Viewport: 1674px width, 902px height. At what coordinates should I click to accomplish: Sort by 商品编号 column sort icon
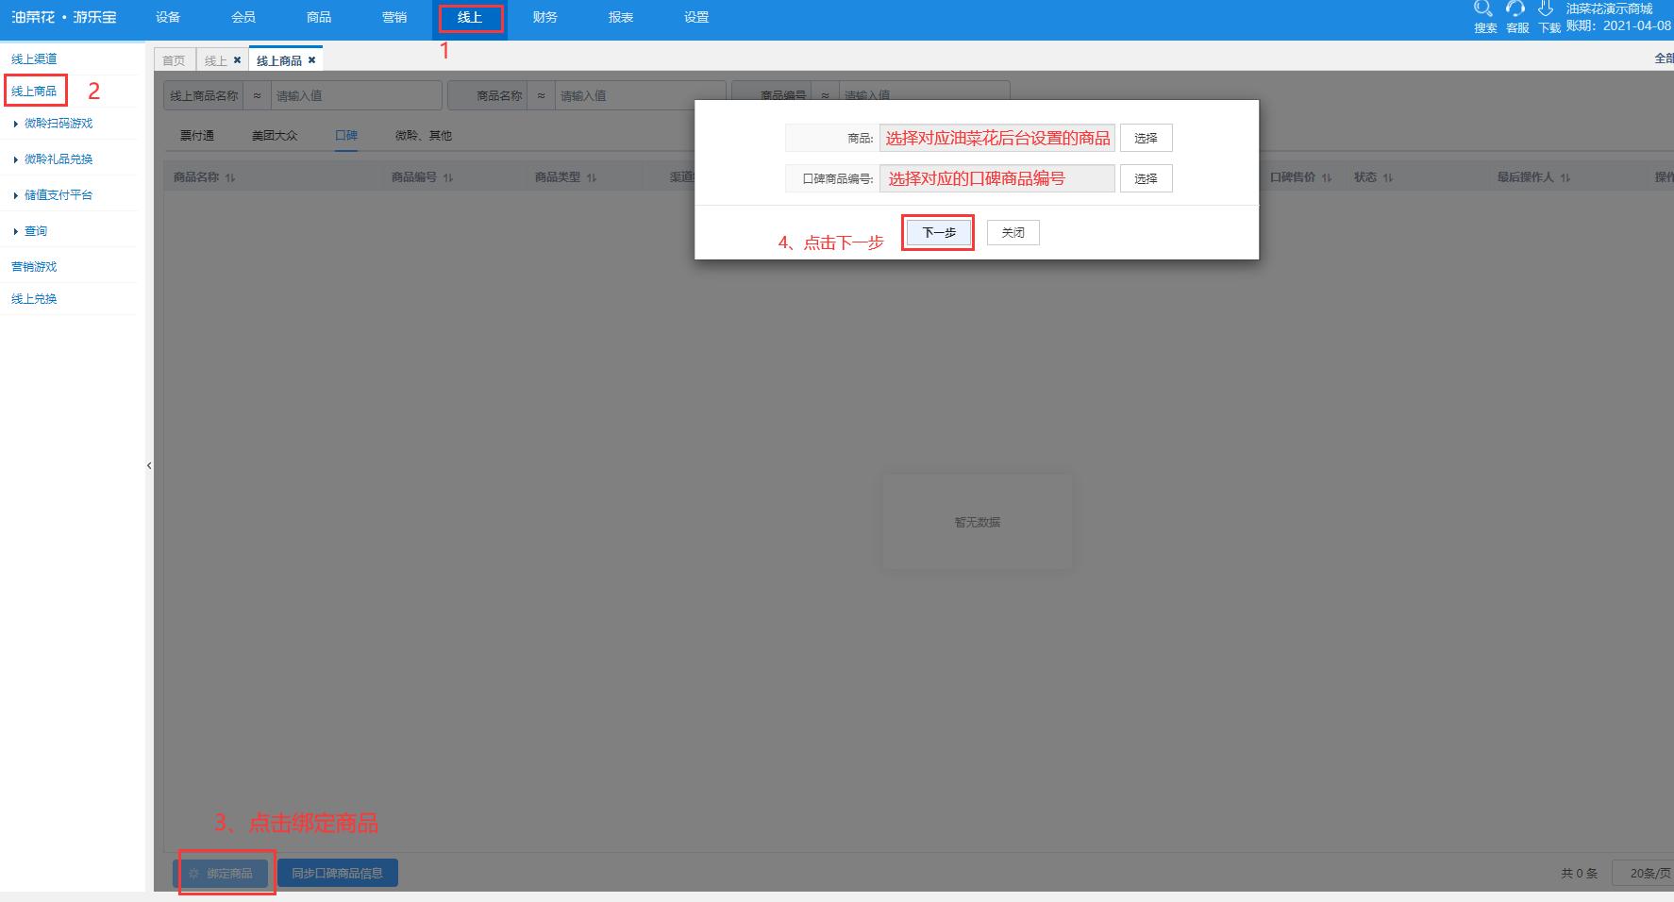click(448, 177)
